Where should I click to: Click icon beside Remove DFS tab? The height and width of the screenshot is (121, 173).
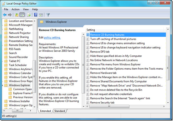[x=88, y=52]
